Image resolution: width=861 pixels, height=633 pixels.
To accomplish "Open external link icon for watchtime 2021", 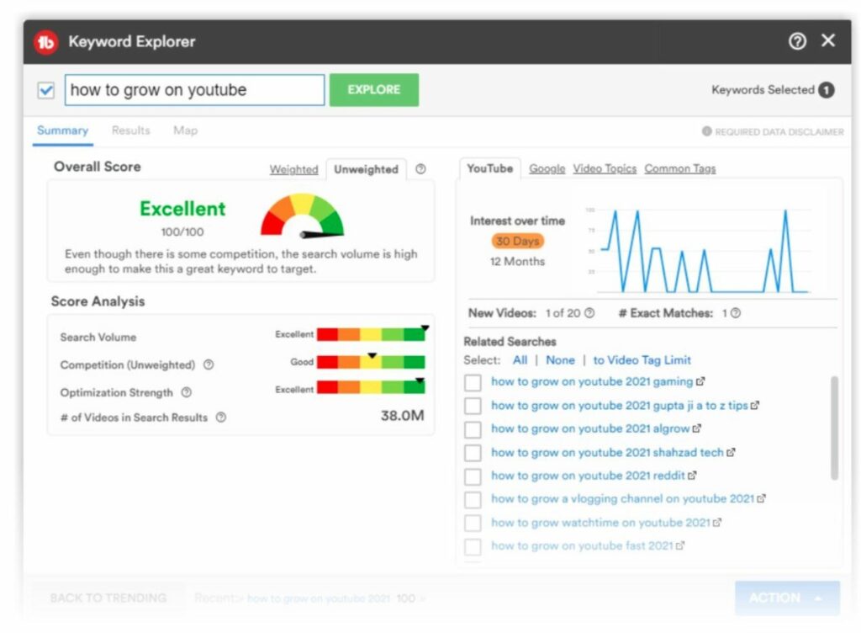I will pos(717,523).
